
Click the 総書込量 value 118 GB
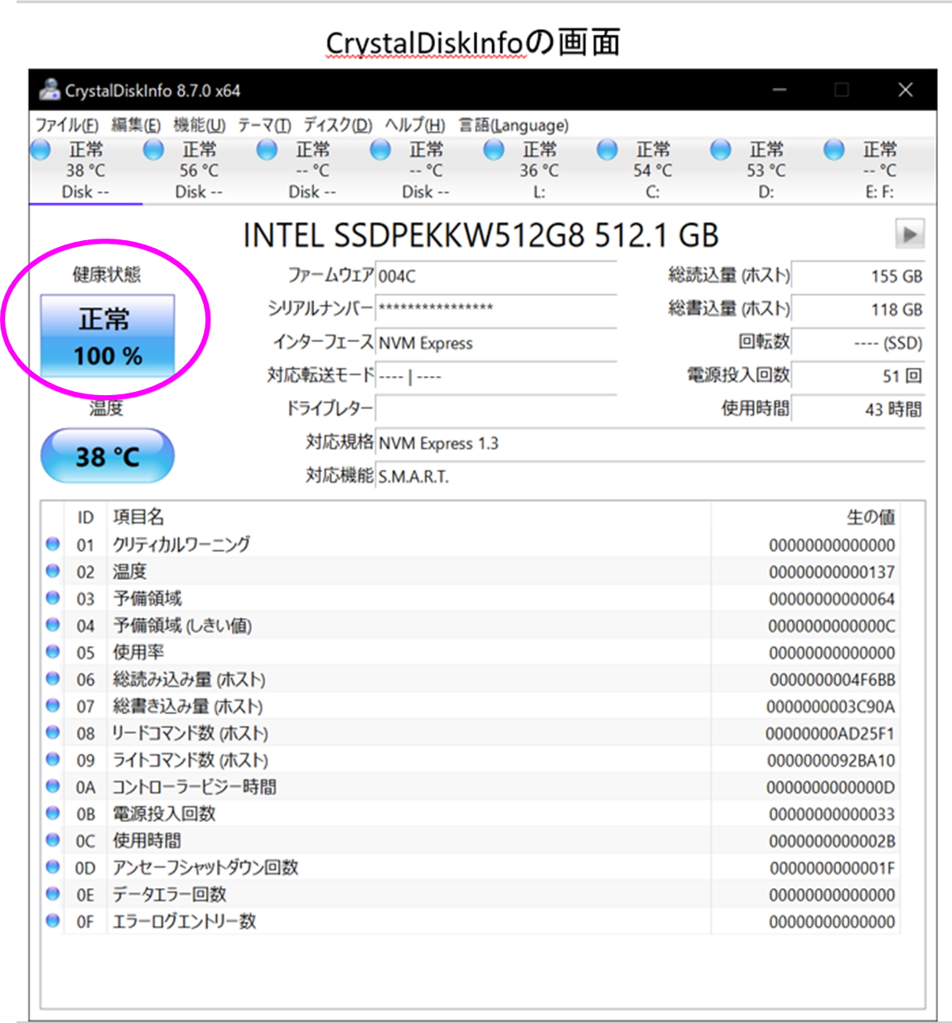pos(858,310)
